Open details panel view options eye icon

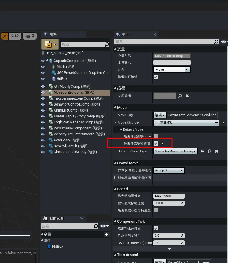[224, 42]
